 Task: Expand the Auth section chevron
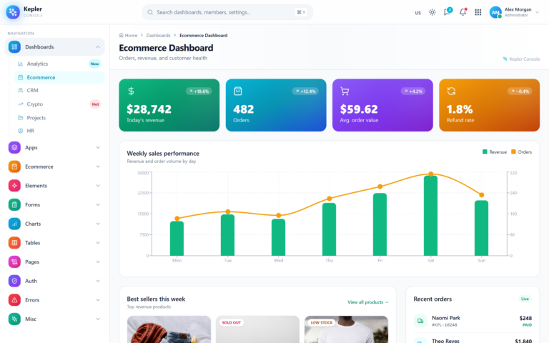click(98, 281)
